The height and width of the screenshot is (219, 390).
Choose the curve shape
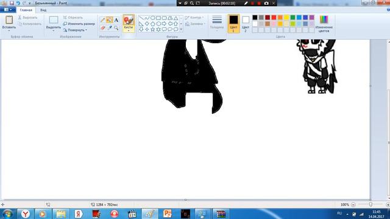pos(147,18)
